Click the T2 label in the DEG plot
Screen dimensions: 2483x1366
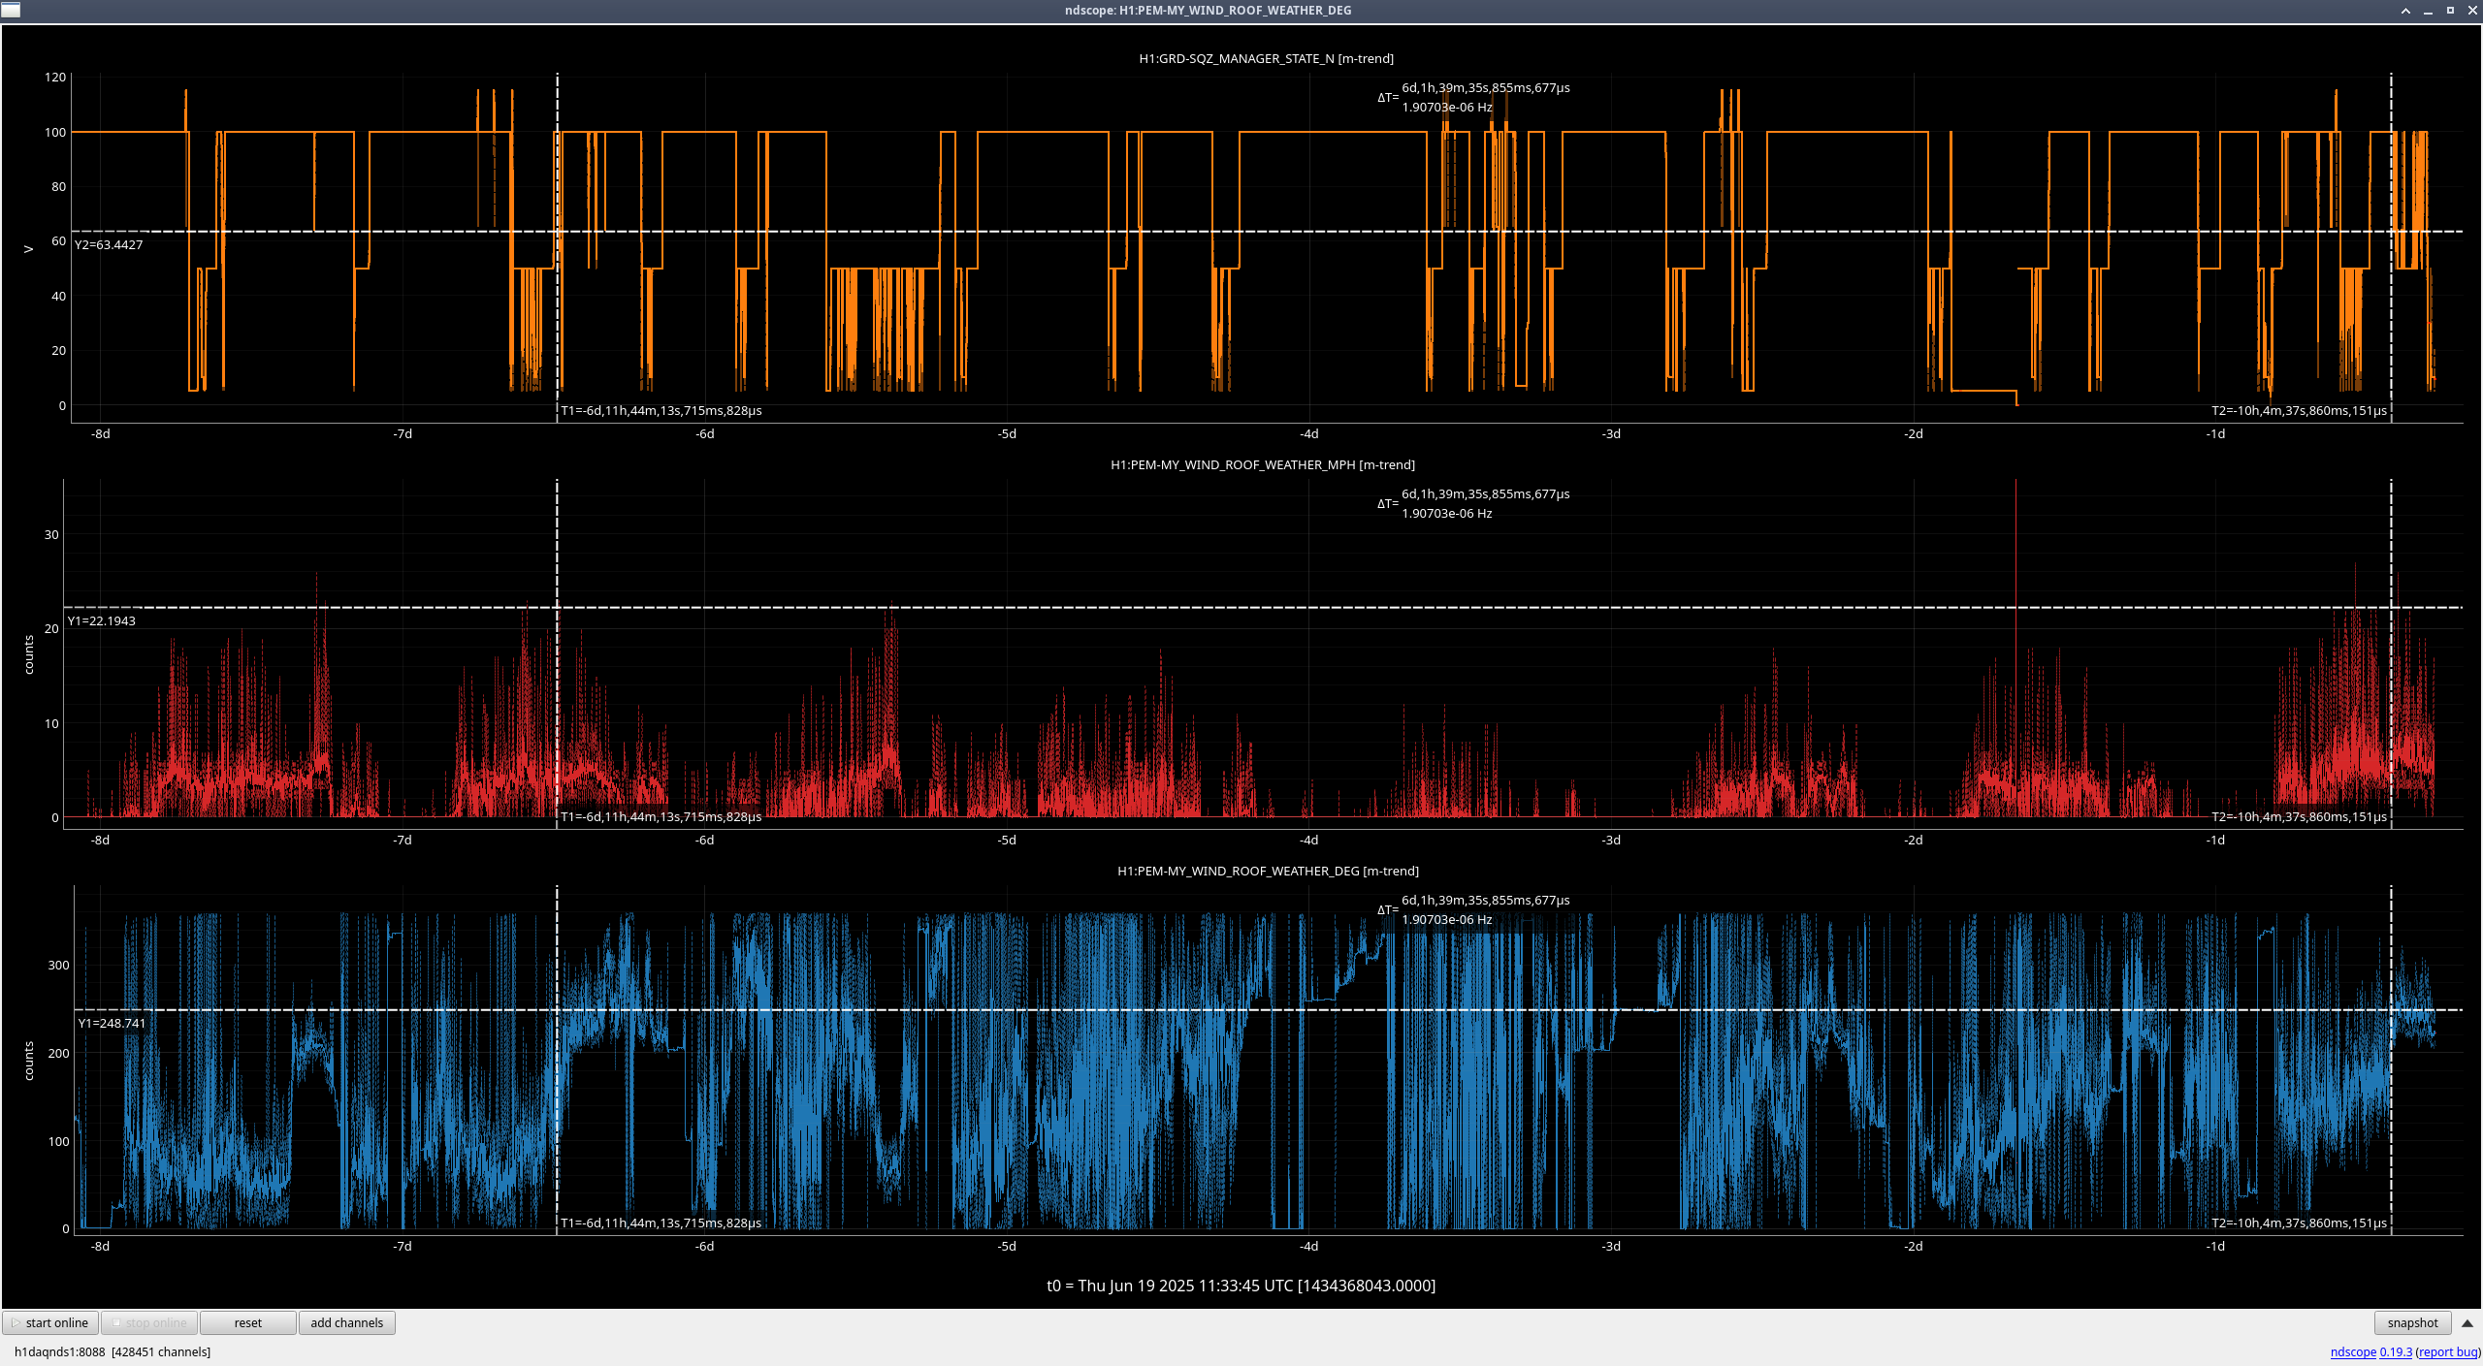point(2299,1223)
